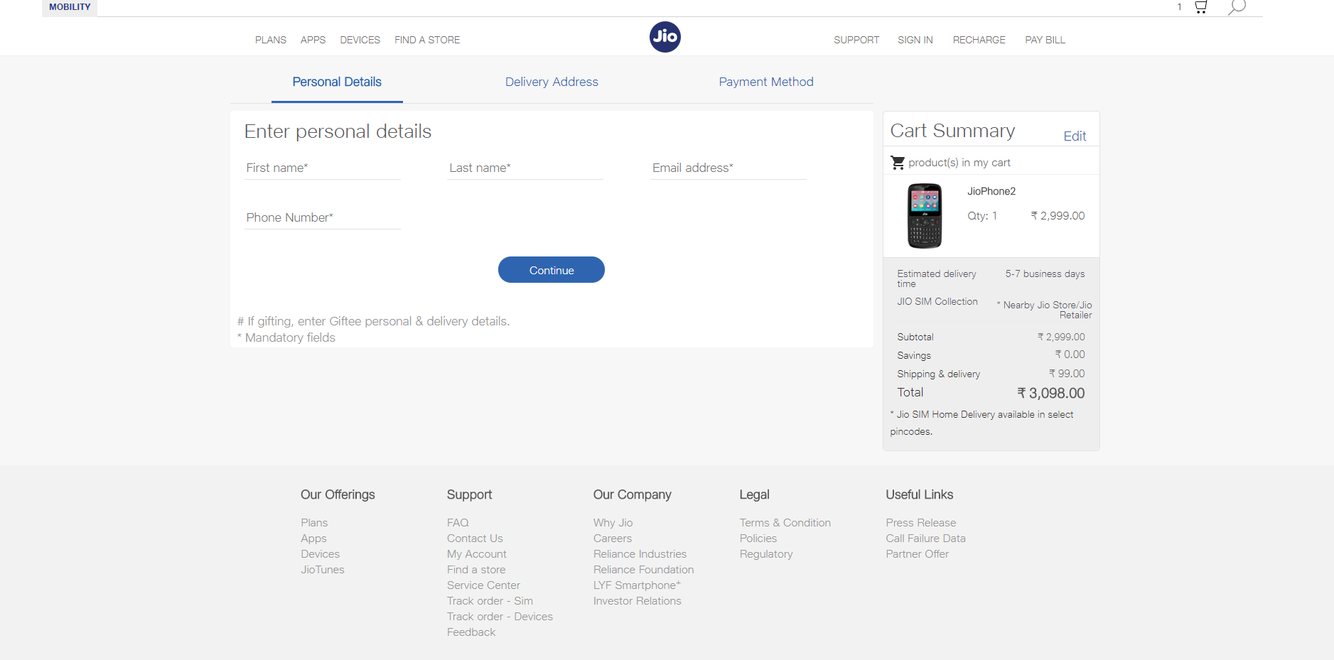Open Service Center footer link
Screen dimensions: 1334x660
pyautogui.click(x=483, y=585)
